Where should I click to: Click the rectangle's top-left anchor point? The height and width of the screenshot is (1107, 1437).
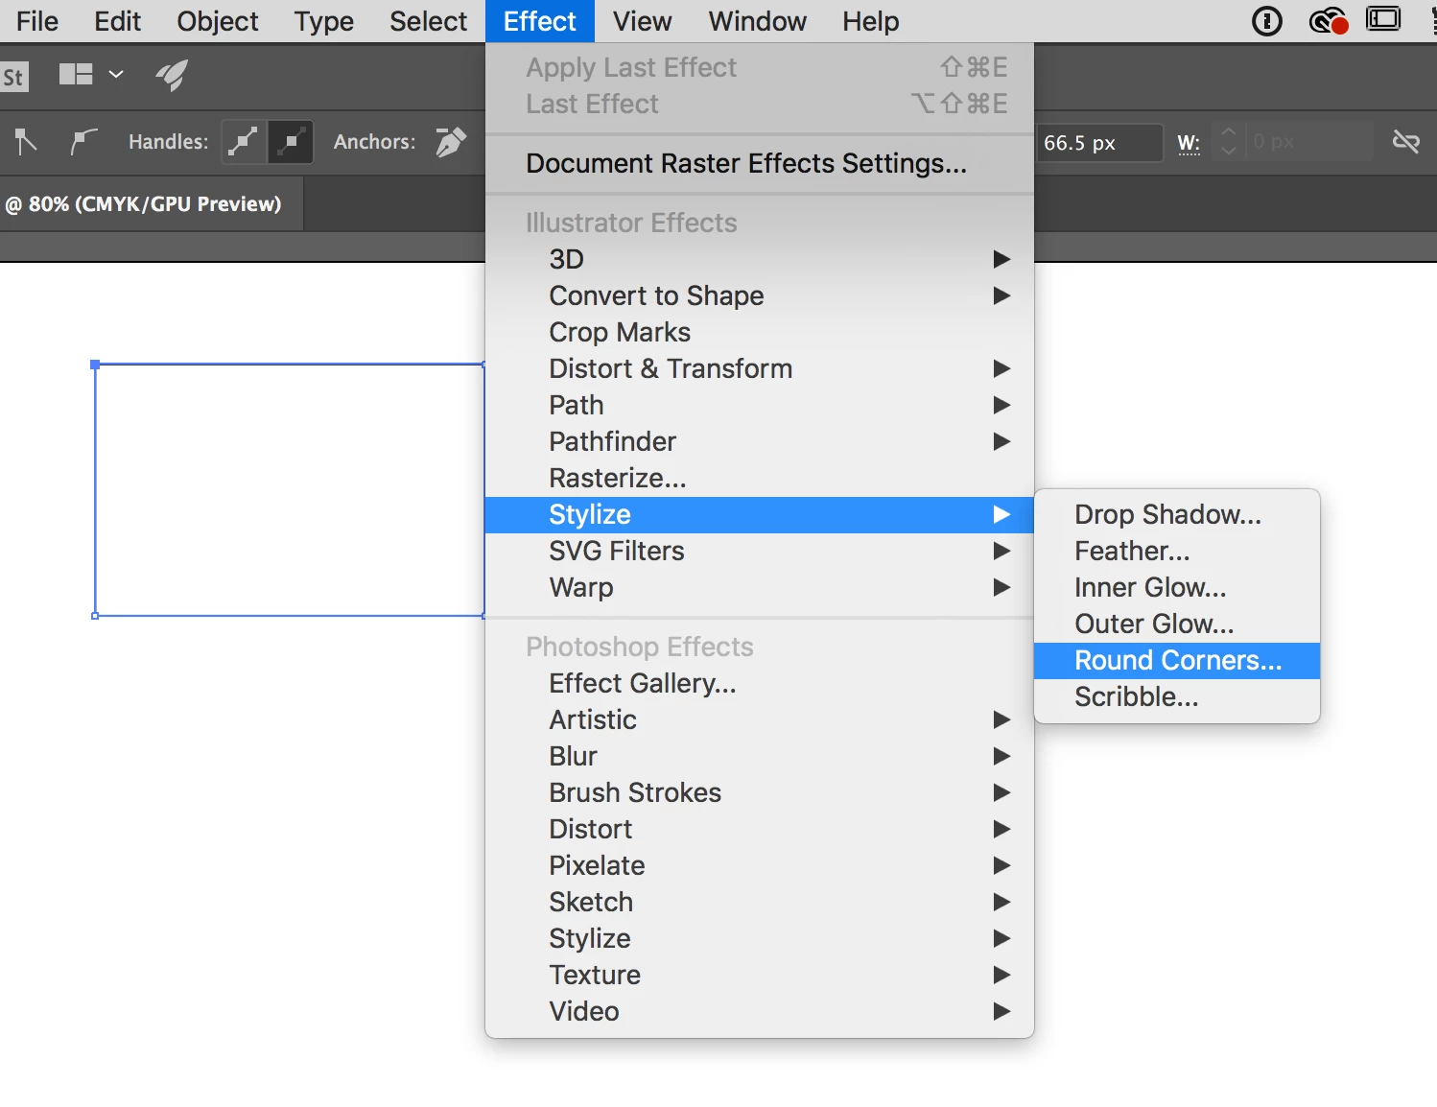tap(95, 365)
